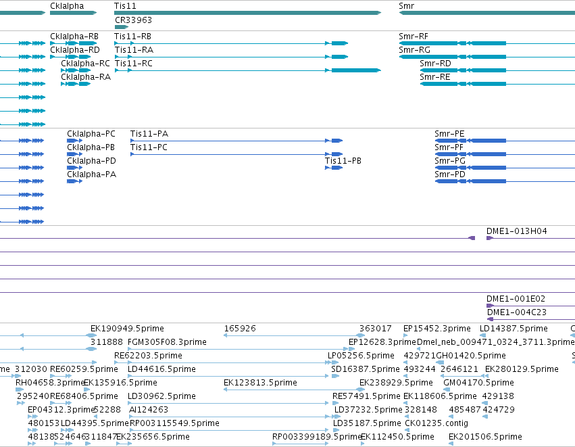Select transcript Smr-RD
This screenshot has width=575, height=447.
(497, 70)
